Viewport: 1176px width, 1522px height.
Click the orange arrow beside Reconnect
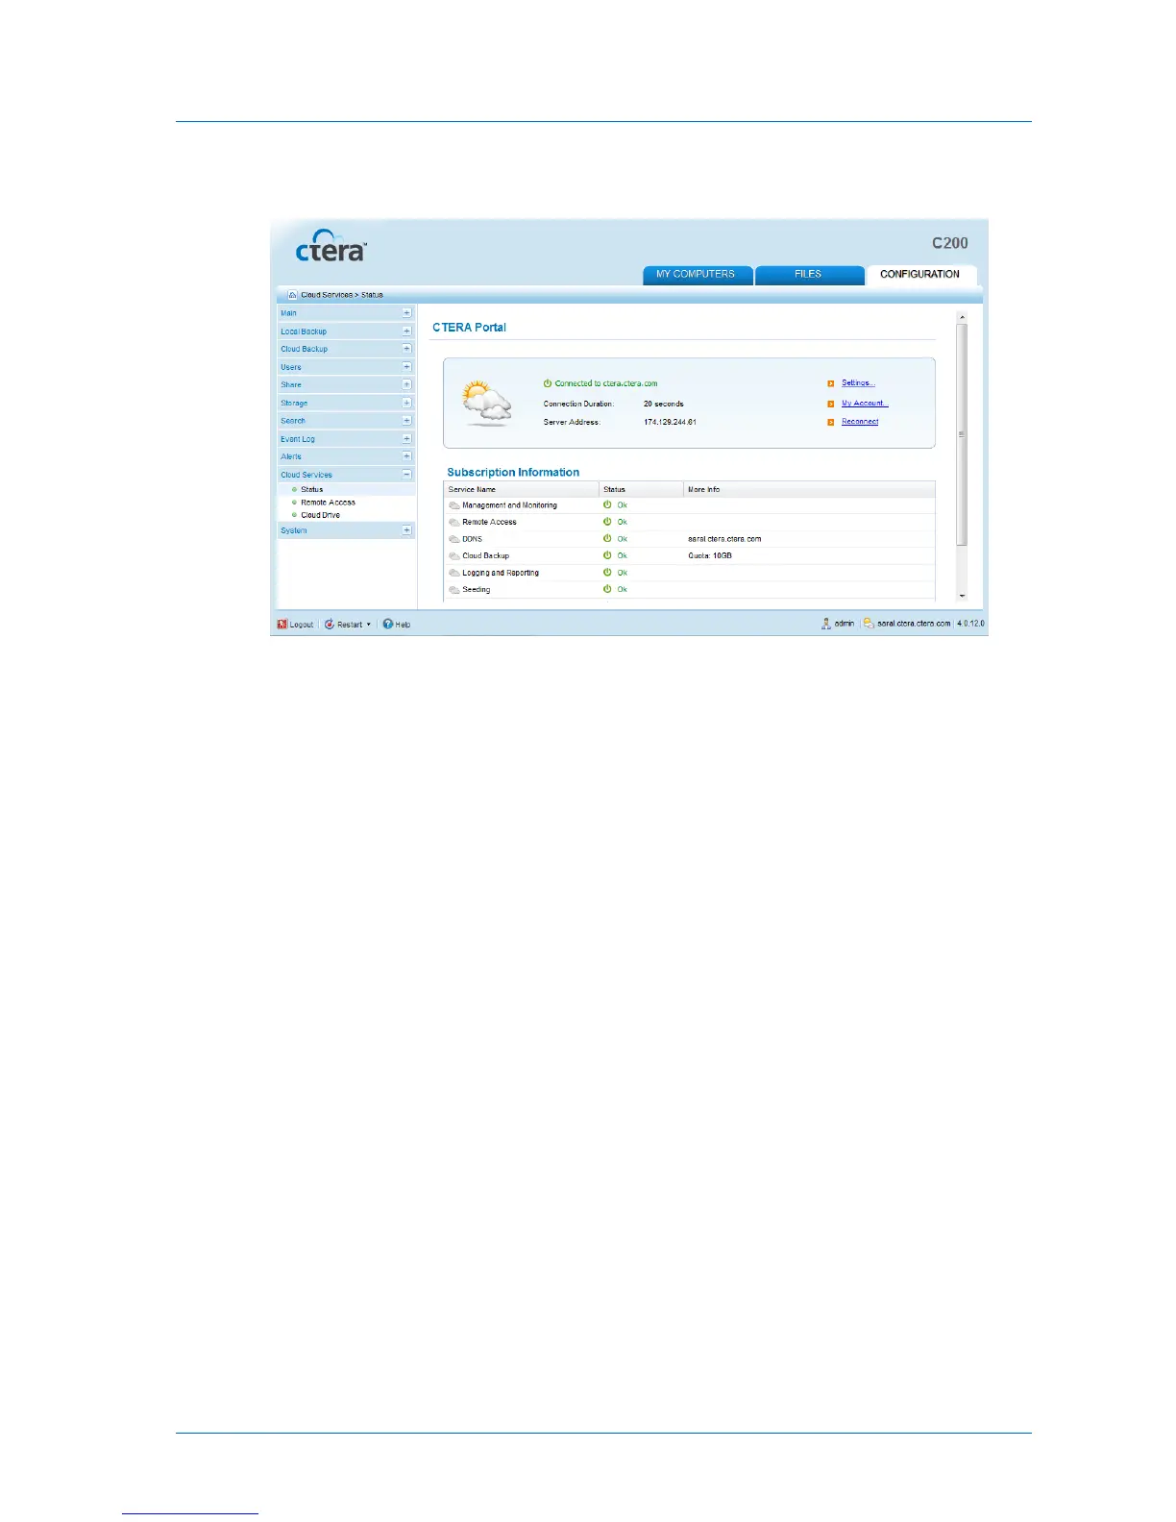click(x=831, y=422)
